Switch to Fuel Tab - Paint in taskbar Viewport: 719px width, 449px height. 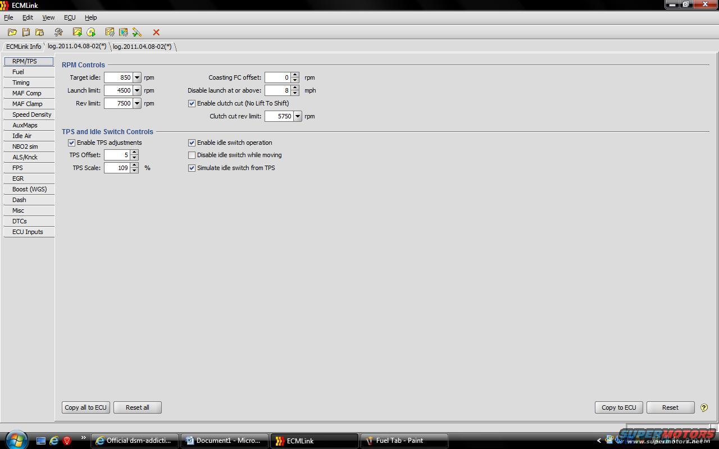pyautogui.click(x=404, y=441)
